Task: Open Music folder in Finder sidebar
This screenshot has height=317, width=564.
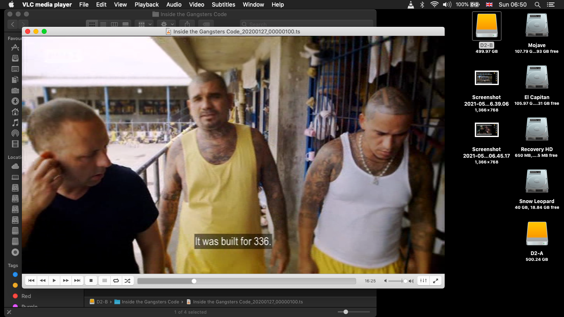Action: (x=15, y=123)
